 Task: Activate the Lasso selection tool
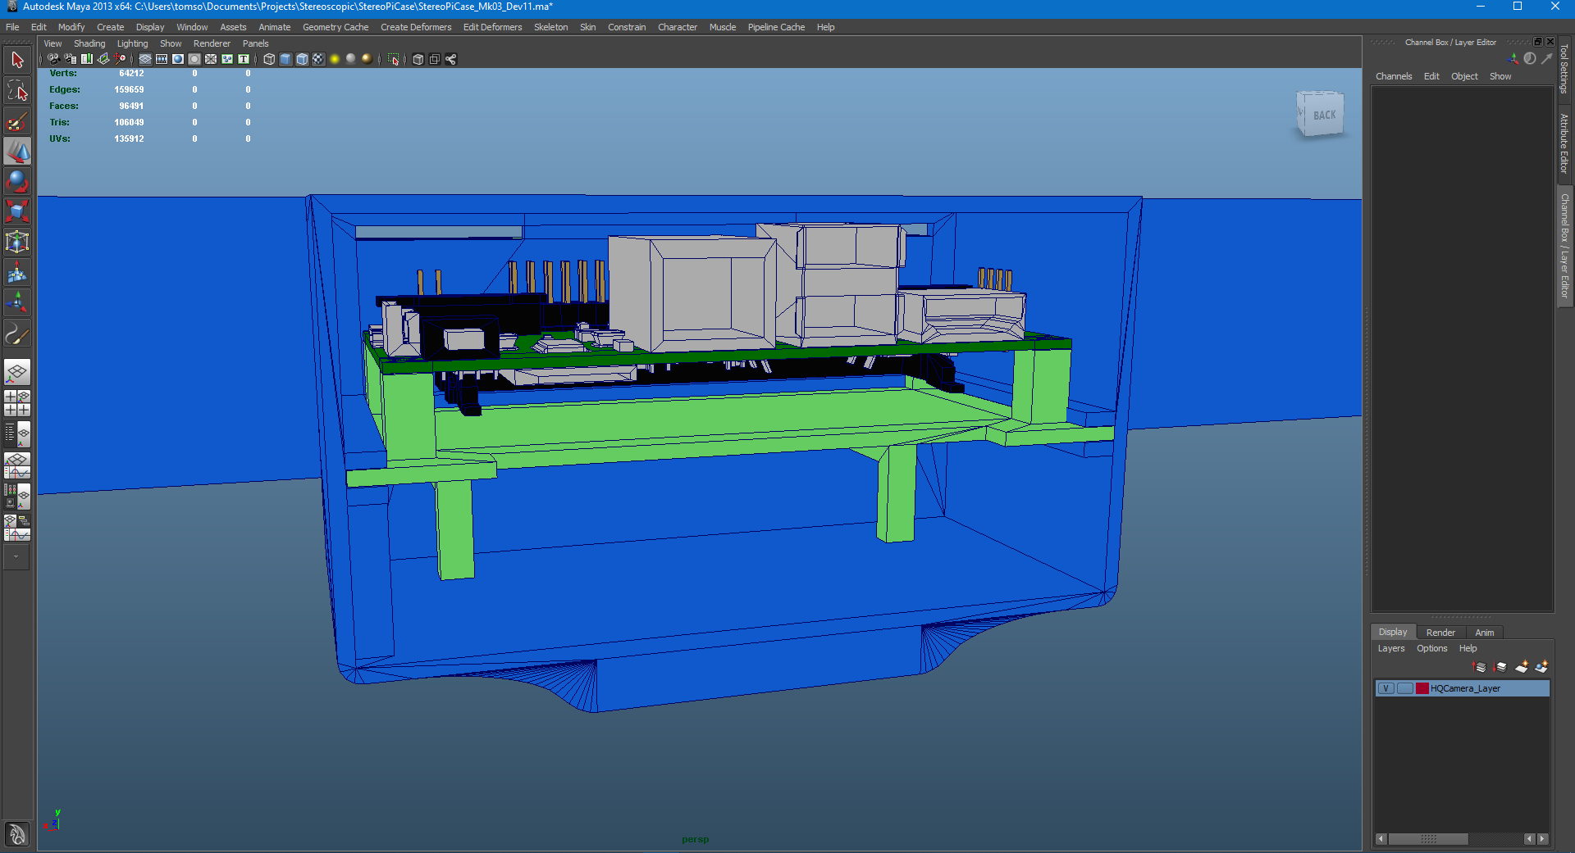(16, 90)
